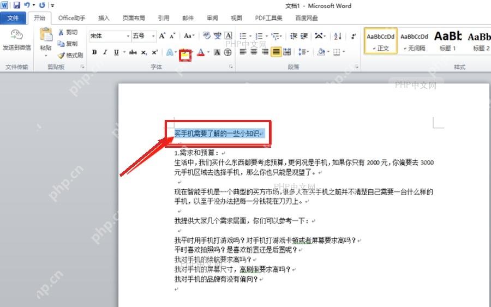The width and height of the screenshot is (491, 307).
Task: Click the Enclose Characters (字) icon
Action: tap(228, 52)
